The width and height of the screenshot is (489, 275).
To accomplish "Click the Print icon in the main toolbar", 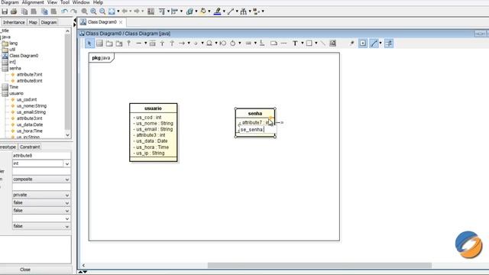I will (x=14, y=11).
